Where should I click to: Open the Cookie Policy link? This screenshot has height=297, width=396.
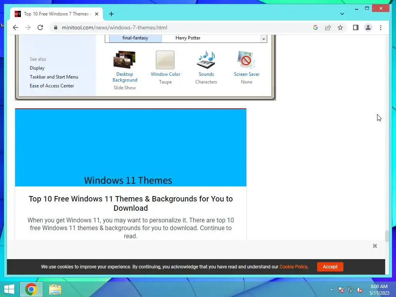294,267
